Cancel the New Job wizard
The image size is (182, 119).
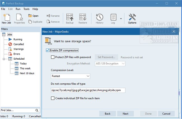pyautogui.click(x=166, y=114)
